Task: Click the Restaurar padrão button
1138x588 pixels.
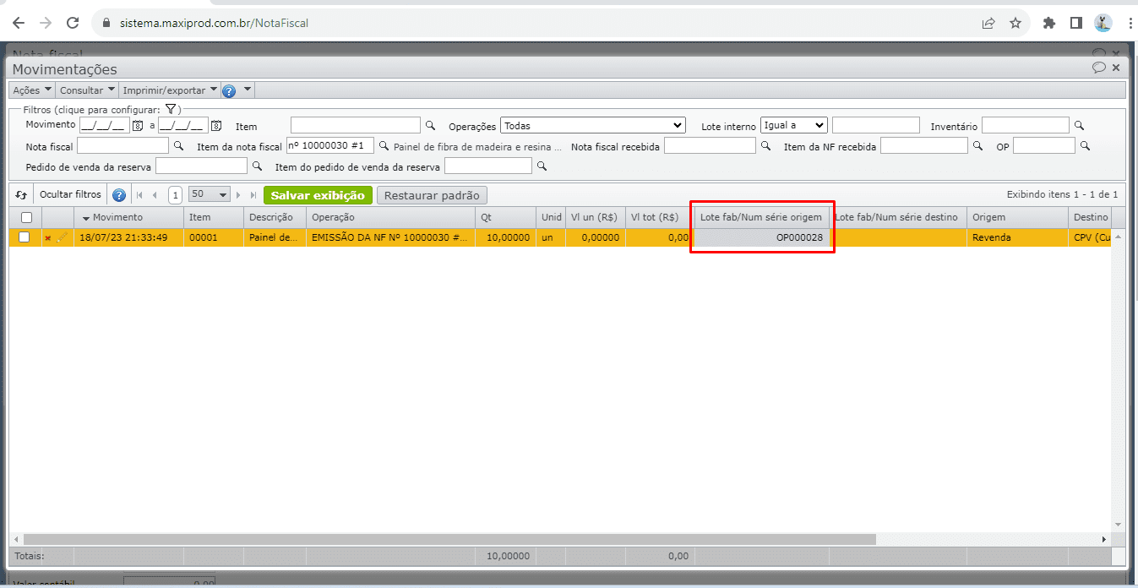Action: (432, 195)
